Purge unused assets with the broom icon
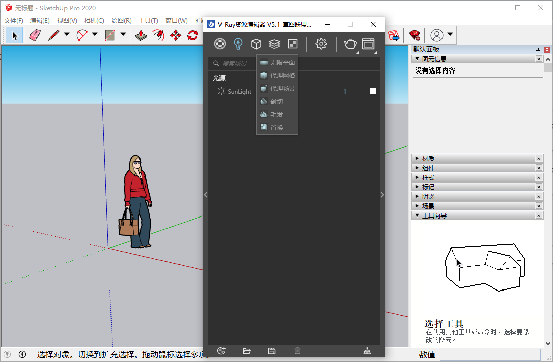 coord(367,351)
